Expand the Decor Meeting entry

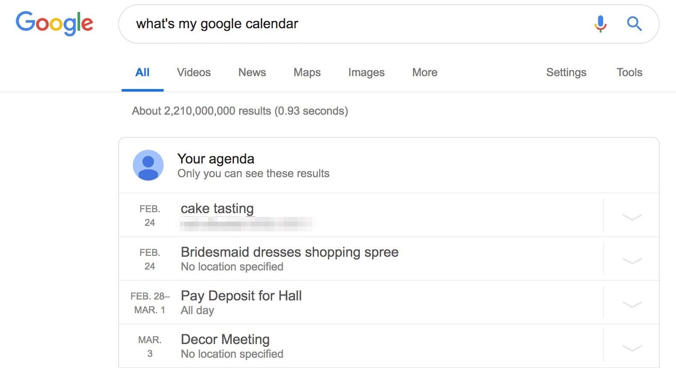[632, 348]
